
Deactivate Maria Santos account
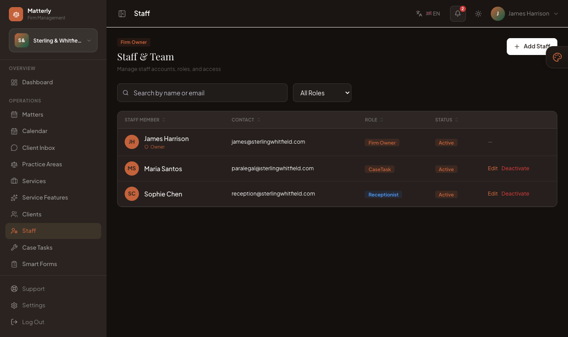coord(515,168)
